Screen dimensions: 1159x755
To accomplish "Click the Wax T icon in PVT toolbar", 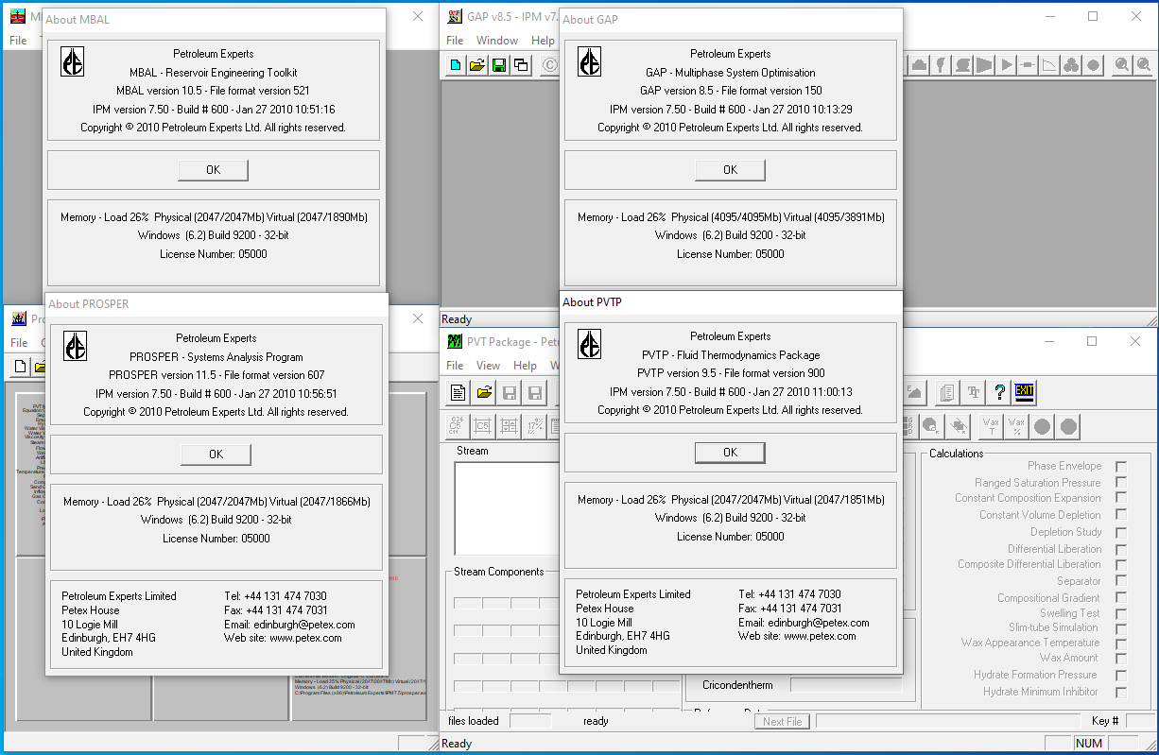I will (x=991, y=425).
